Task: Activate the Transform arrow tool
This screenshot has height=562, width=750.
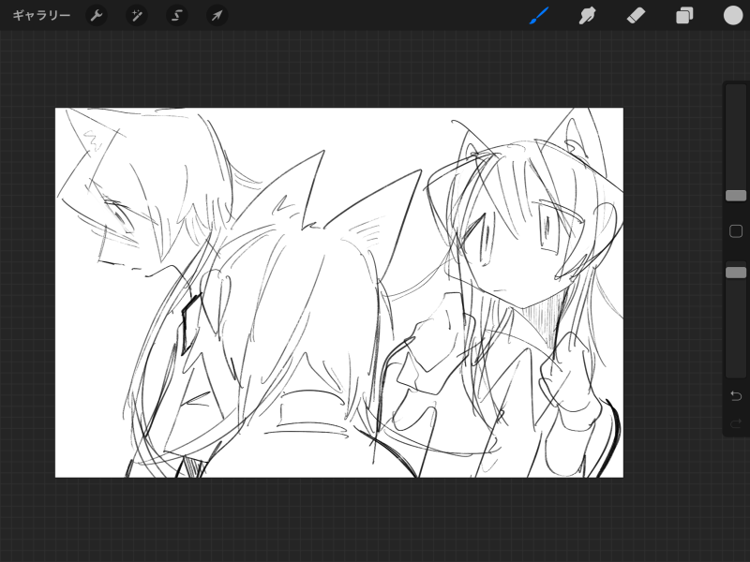Action: (x=217, y=15)
